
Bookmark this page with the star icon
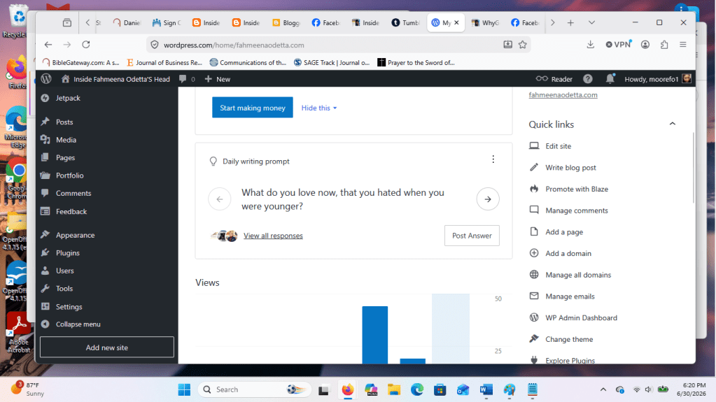523,45
